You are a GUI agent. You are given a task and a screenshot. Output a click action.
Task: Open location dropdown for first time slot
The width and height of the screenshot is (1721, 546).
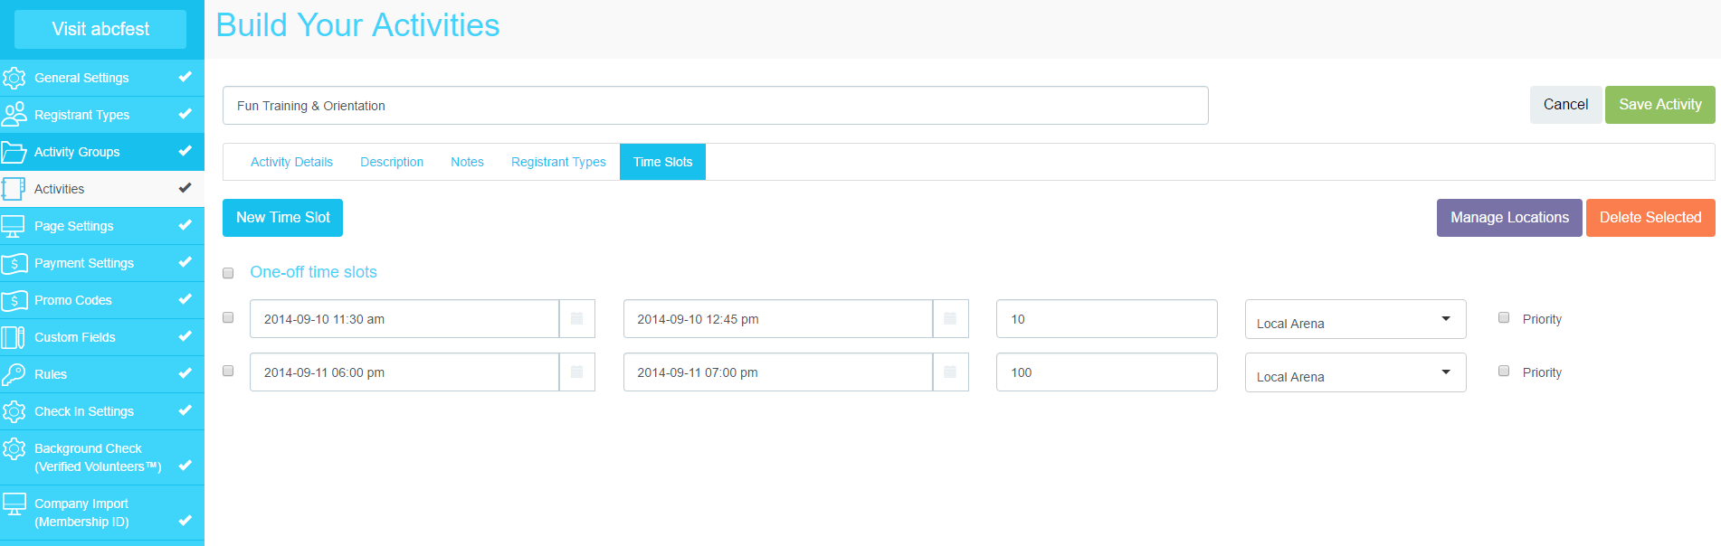(1355, 320)
